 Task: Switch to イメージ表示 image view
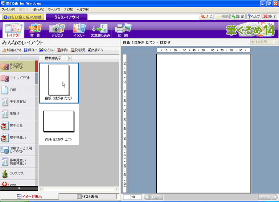[x=29, y=197]
